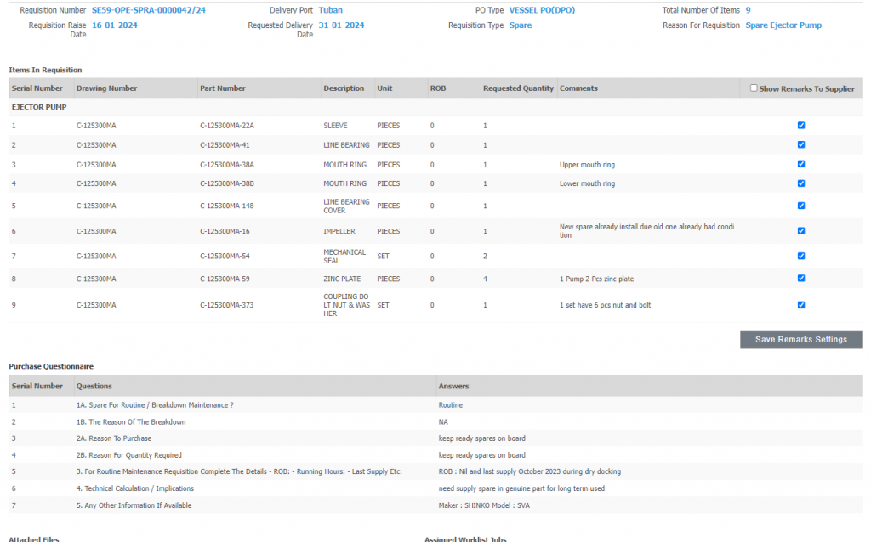Viewport: 871px width, 542px height.
Task: Click part number C-125300MA-22A
Action: 227,126
